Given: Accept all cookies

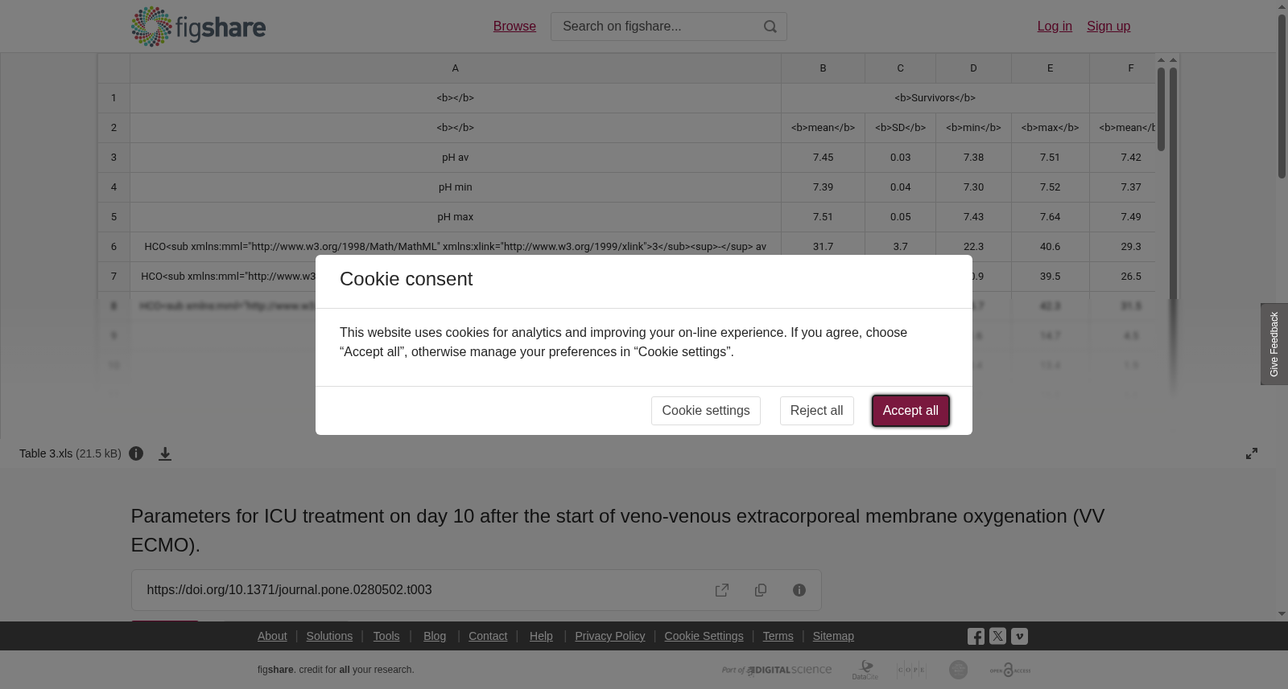Looking at the screenshot, I should pos(910,411).
